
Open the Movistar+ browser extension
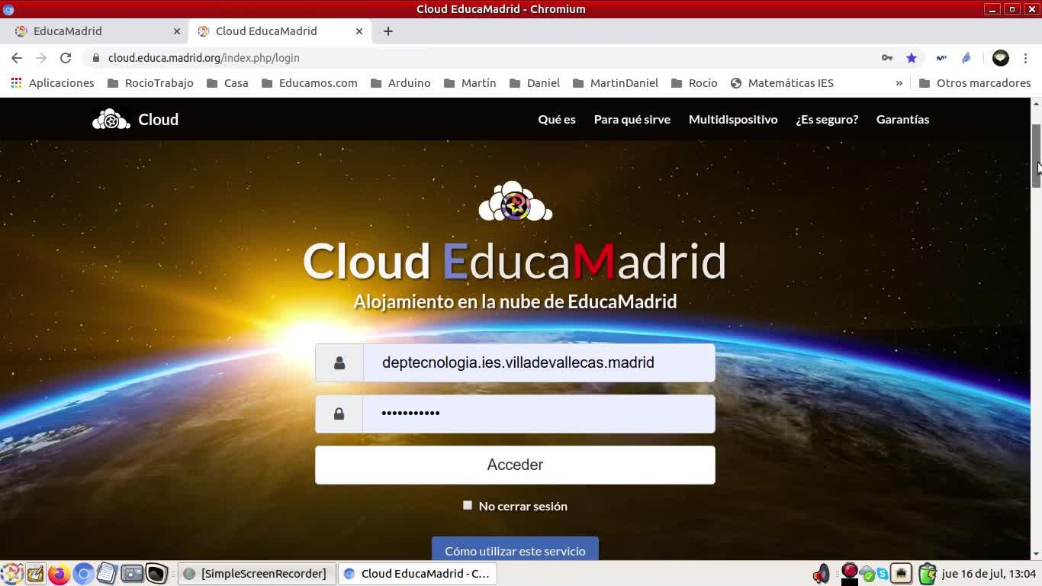coord(941,58)
